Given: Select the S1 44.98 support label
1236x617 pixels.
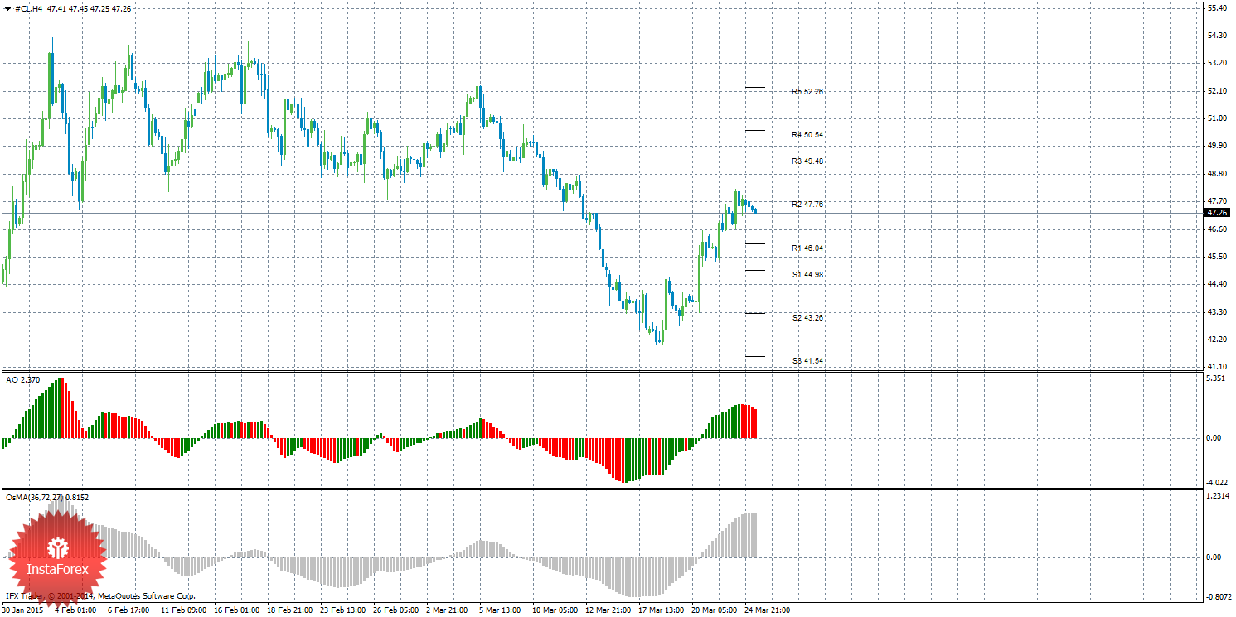Looking at the screenshot, I should coord(807,275).
